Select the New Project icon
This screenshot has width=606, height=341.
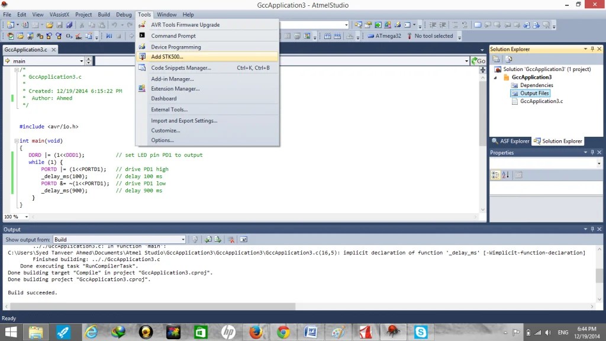point(11,25)
